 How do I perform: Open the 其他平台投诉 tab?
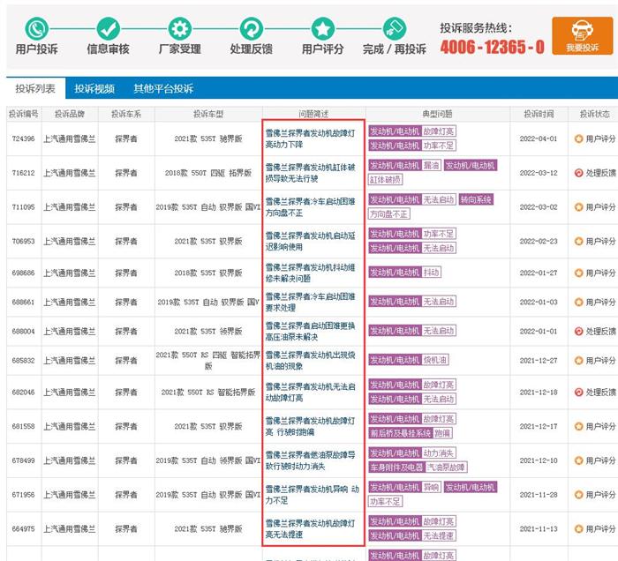pos(163,88)
